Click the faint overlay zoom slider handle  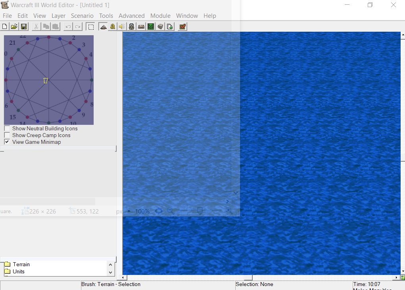(200, 211)
